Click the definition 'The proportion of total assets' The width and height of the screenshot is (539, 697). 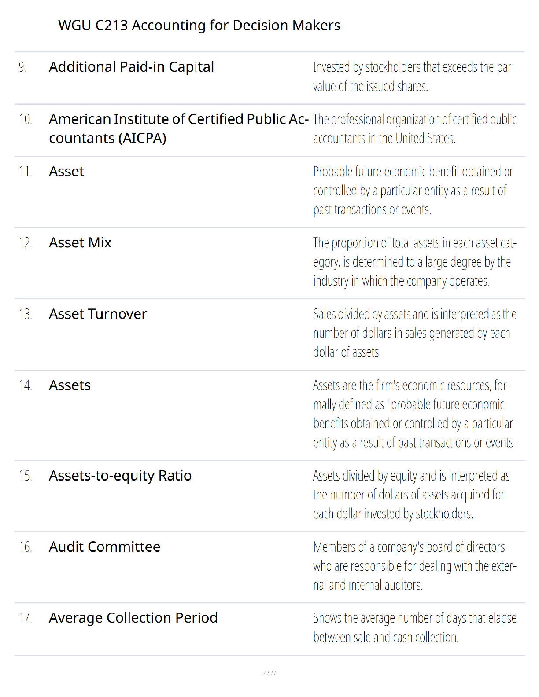point(415,262)
